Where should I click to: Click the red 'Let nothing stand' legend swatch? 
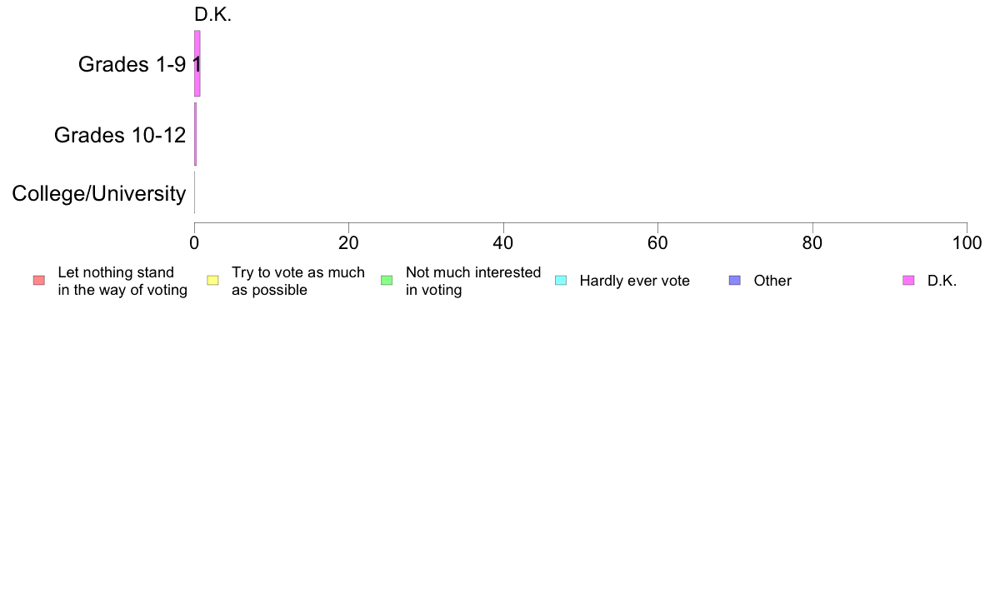tap(39, 281)
